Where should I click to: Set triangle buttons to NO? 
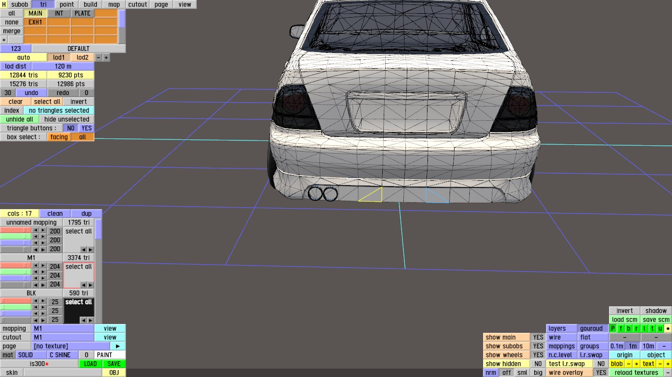point(71,128)
